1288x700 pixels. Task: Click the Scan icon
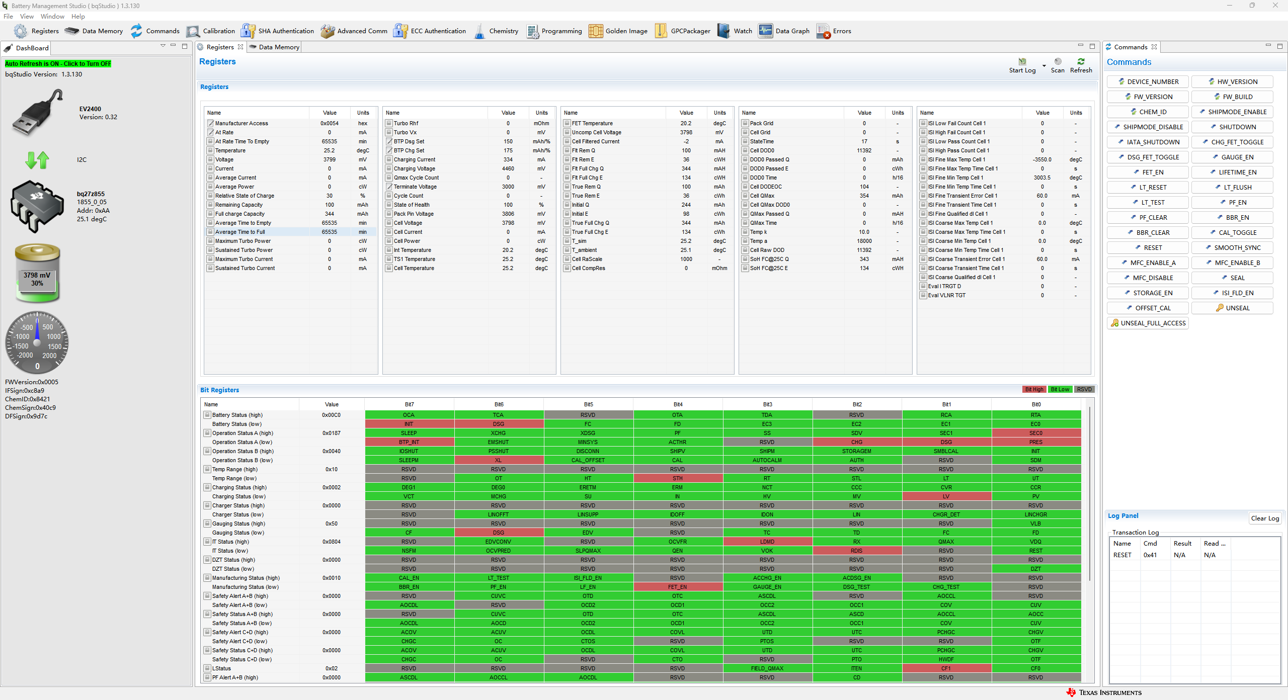click(1058, 61)
